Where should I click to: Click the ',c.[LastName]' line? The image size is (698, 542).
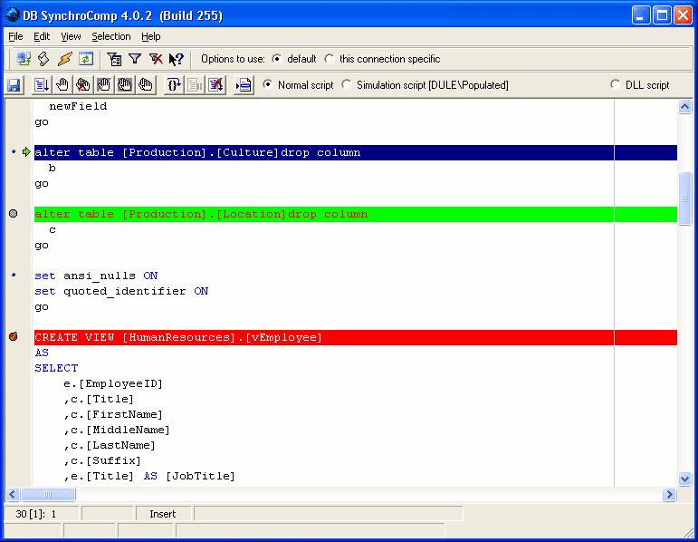[x=110, y=445]
